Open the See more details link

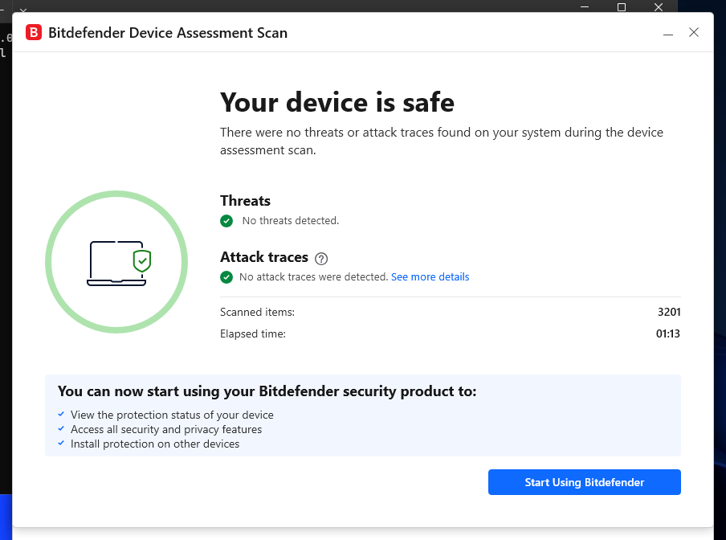[430, 276]
